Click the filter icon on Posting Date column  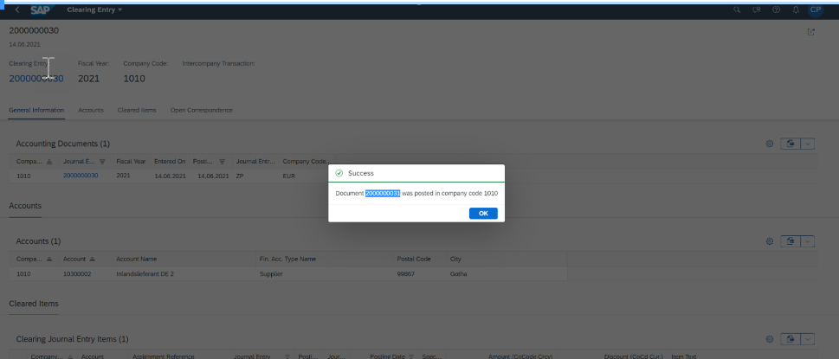[x=411, y=356]
